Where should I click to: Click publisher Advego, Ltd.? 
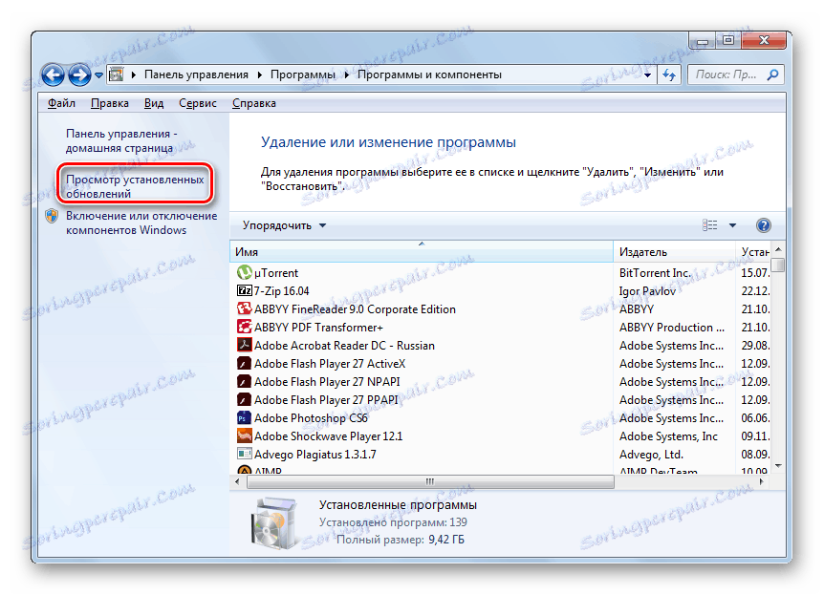coord(651,455)
